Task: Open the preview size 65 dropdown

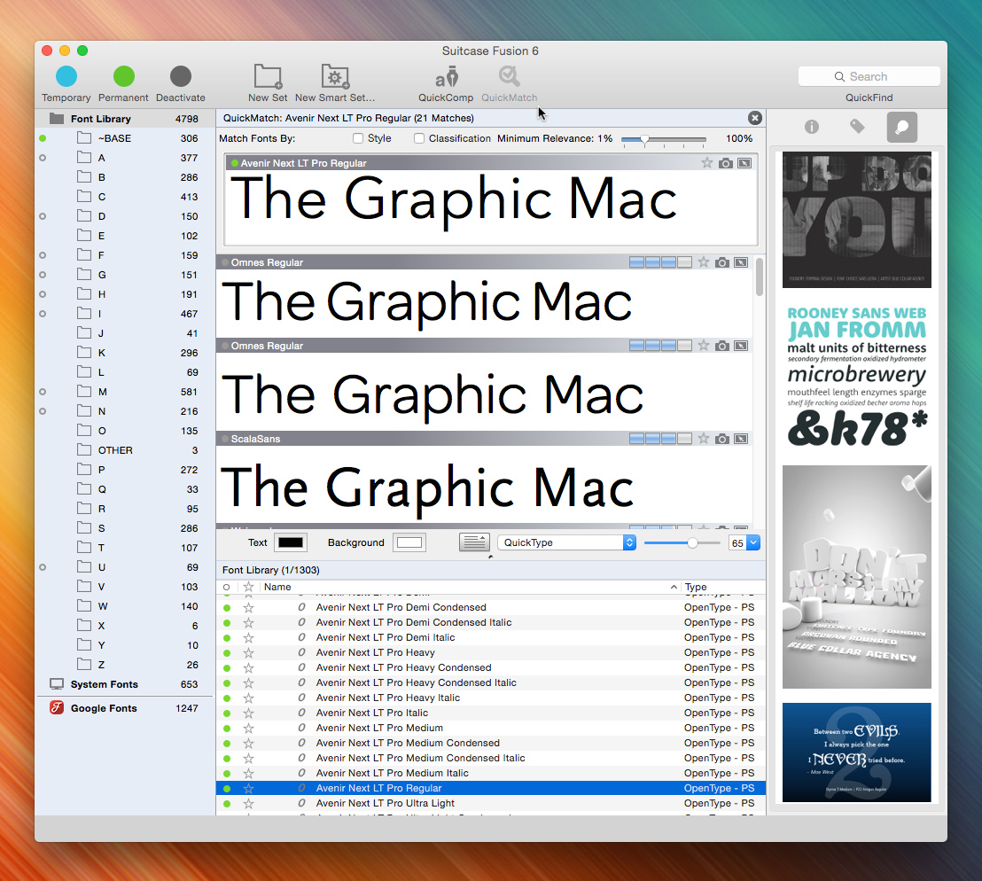Action: (752, 543)
